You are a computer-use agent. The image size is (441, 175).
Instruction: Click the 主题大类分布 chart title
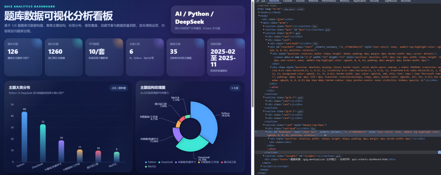click(20, 87)
